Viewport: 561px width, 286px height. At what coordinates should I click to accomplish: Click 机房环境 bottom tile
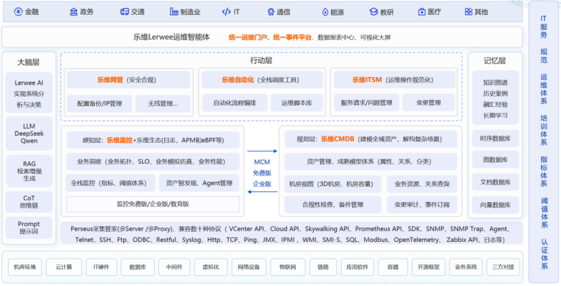pos(24,266)
